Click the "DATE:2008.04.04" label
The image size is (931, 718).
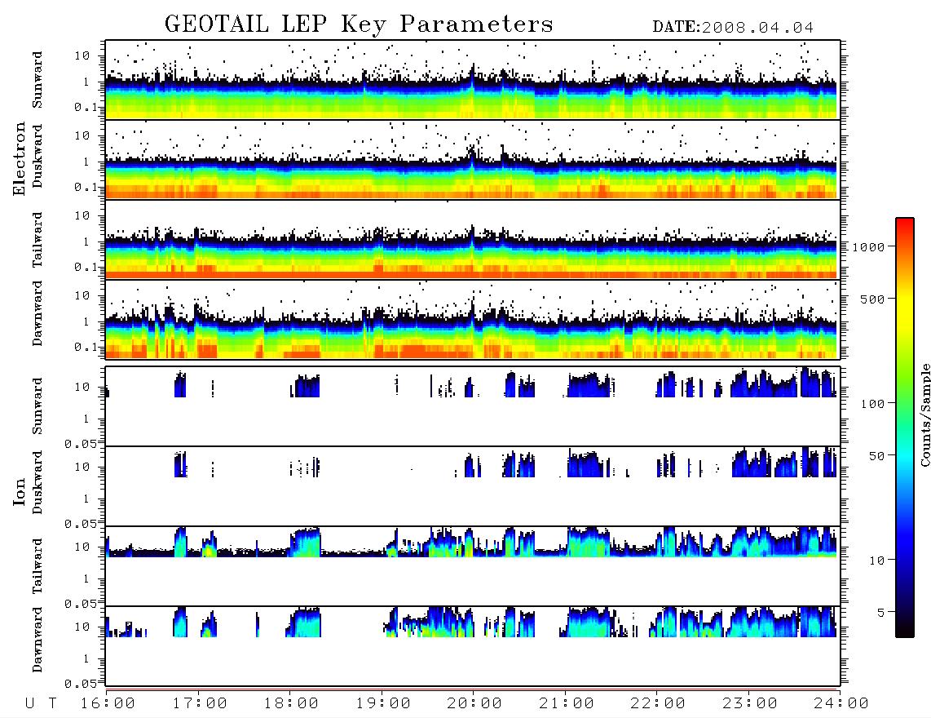click(733, 28)
